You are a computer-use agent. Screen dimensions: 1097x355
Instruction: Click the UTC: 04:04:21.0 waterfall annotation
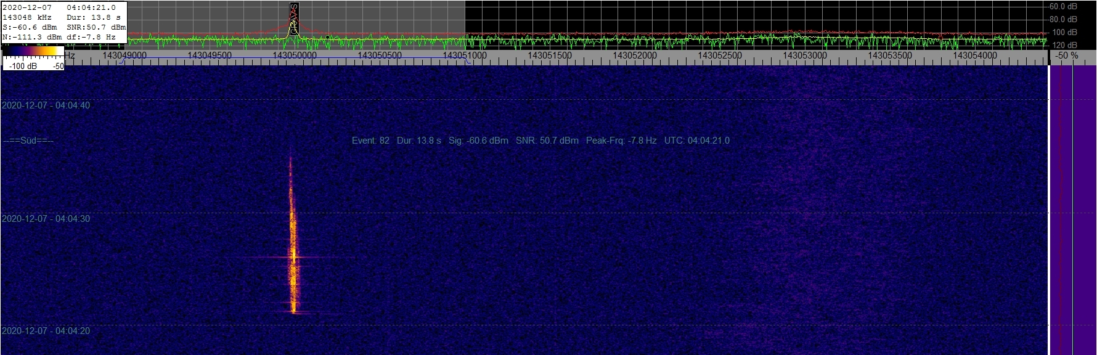click(697, 141)
